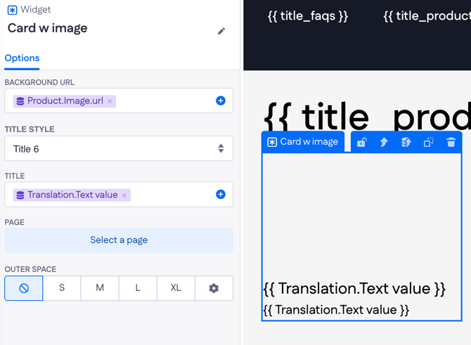Select the Card w image label tab
Viewport: 471px width, 345px height.
tap(302, 142)
